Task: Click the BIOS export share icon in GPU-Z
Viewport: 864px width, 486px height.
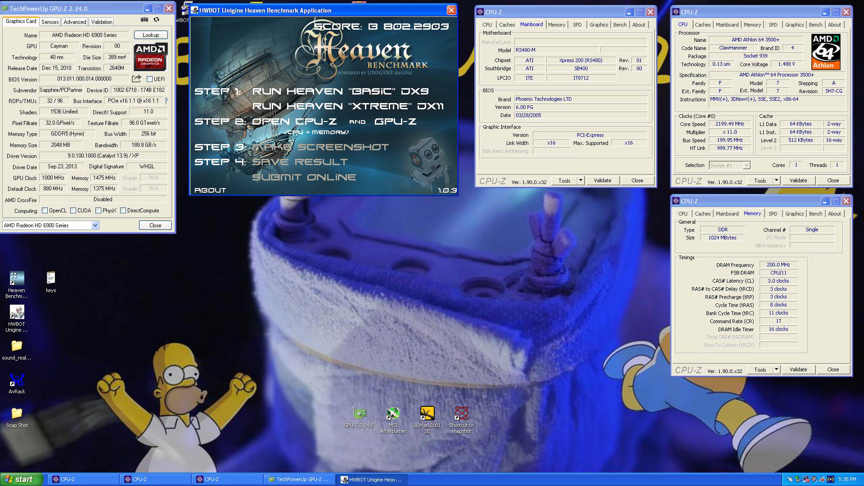Action: pyautogui.click(x=136, y=79)
